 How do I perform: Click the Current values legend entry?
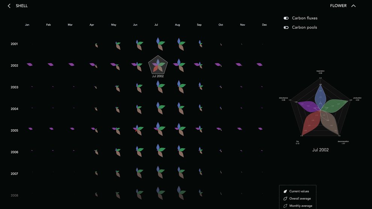pos(299,191)
